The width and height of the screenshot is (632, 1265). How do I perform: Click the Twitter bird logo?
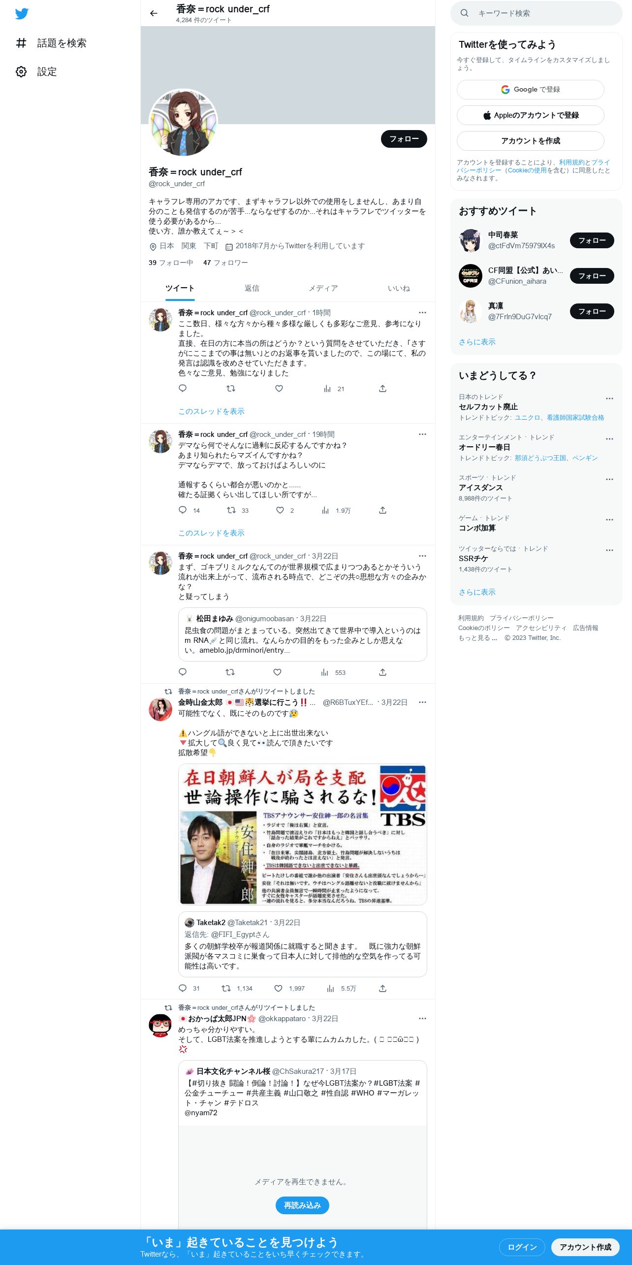tap(22, 14)
